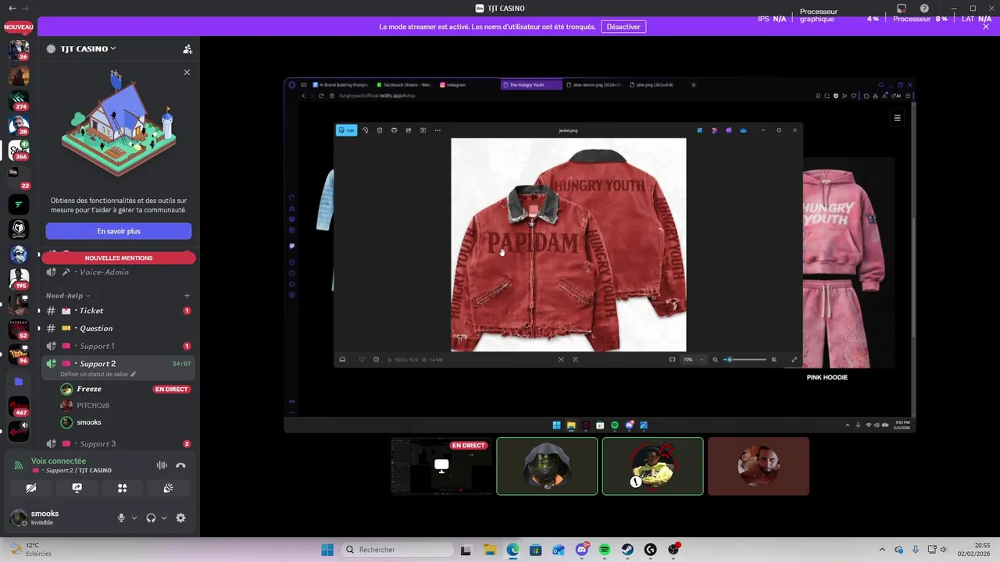Turn on camera in voice panel
This screenshot has width=1000, height=562.
(31, 488)
